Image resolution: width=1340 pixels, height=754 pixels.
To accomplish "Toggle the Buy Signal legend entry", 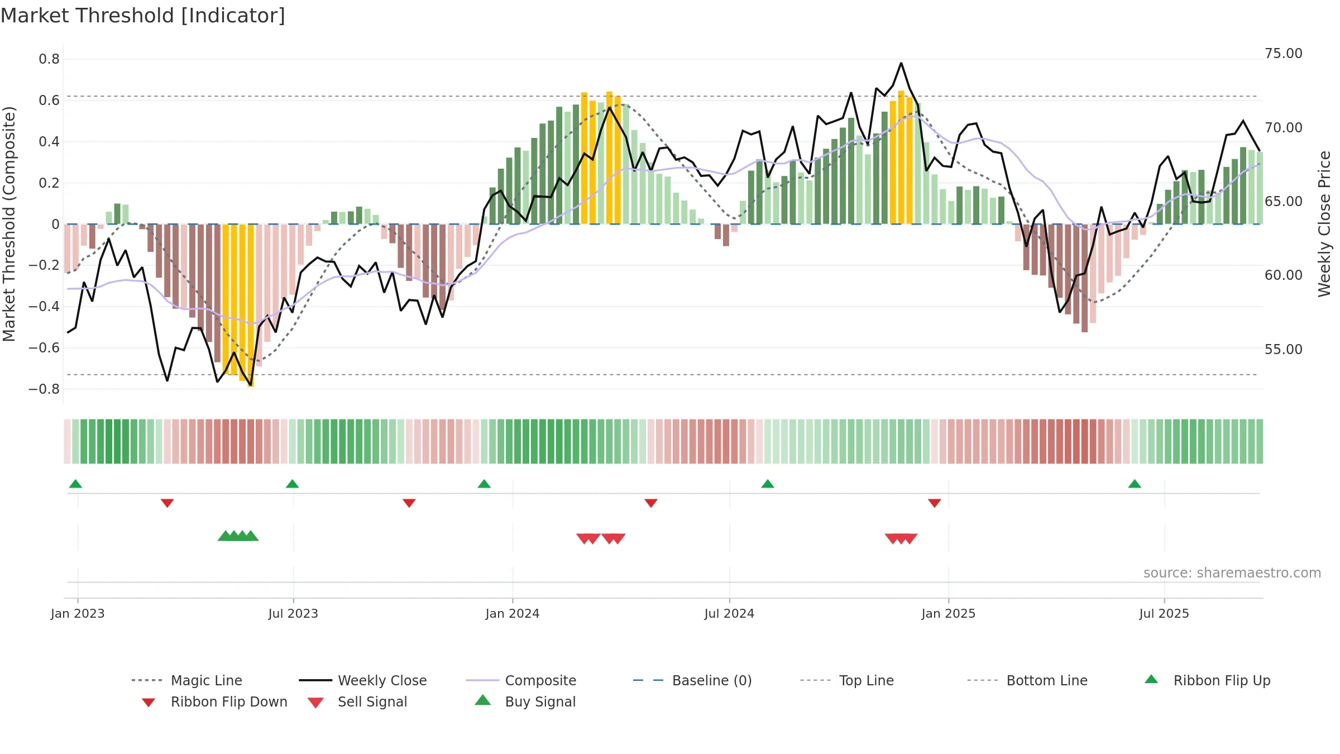I will pos(525,702).
